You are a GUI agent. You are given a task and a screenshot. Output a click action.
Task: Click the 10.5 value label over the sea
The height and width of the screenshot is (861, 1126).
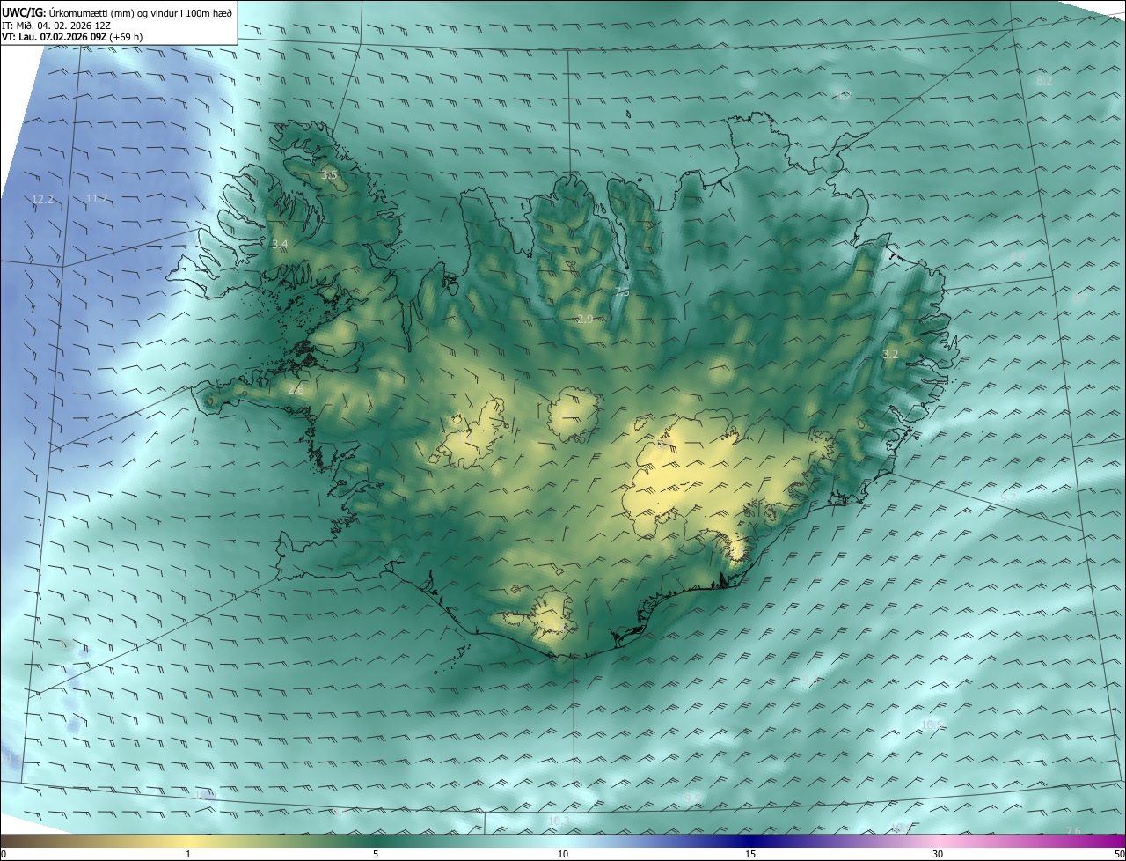932,725
